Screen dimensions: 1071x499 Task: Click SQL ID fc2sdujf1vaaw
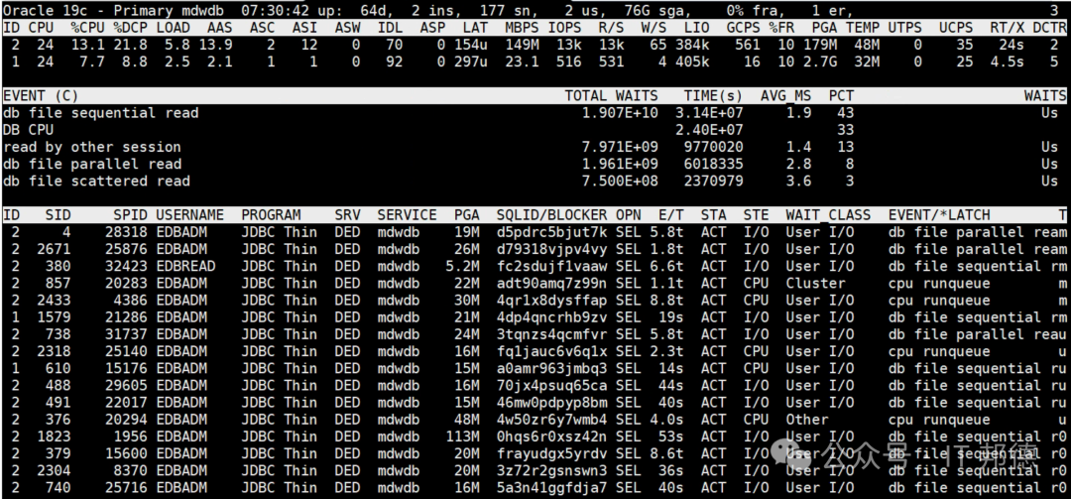point(552,266)
